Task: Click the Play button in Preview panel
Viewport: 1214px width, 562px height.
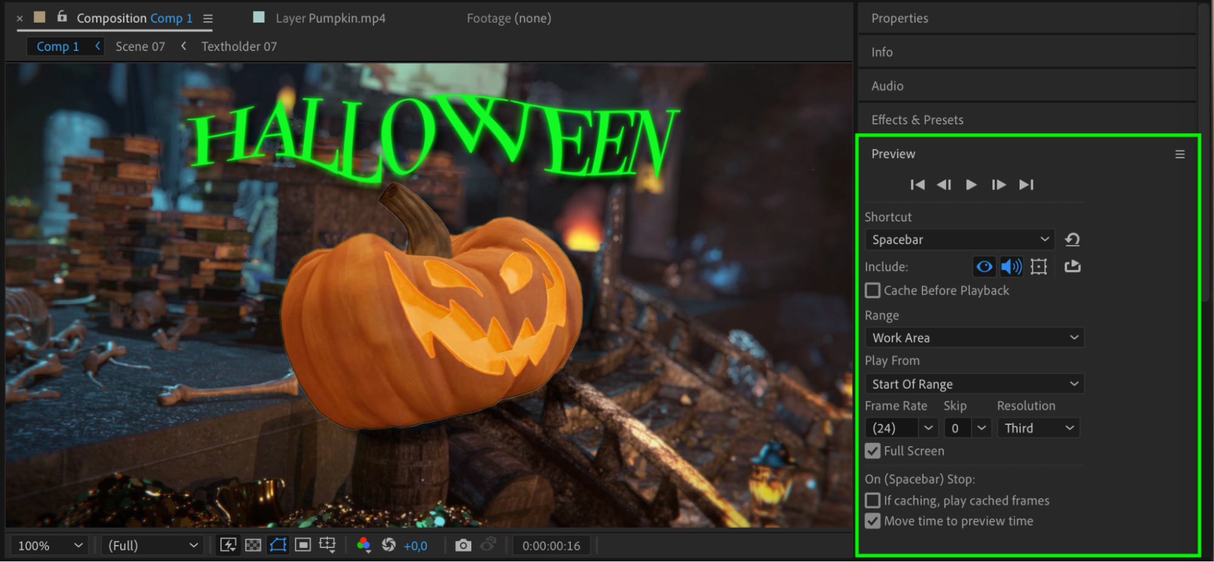Action: point(970,185)
